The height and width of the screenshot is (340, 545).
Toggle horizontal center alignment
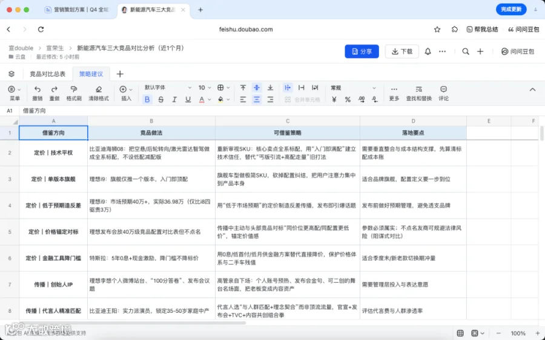click(257, 100)
